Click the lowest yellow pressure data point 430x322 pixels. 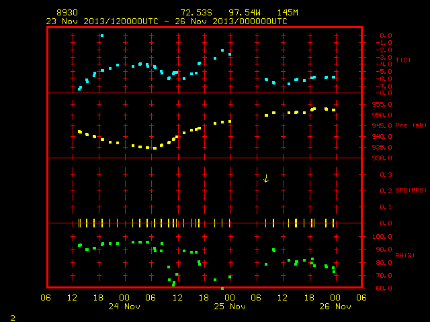click(x=155, y=148)
